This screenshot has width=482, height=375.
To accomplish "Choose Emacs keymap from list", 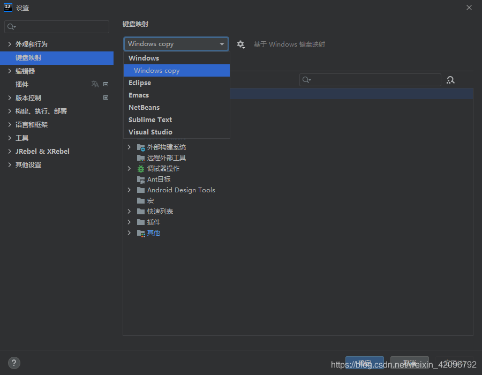I will [176, 95].
